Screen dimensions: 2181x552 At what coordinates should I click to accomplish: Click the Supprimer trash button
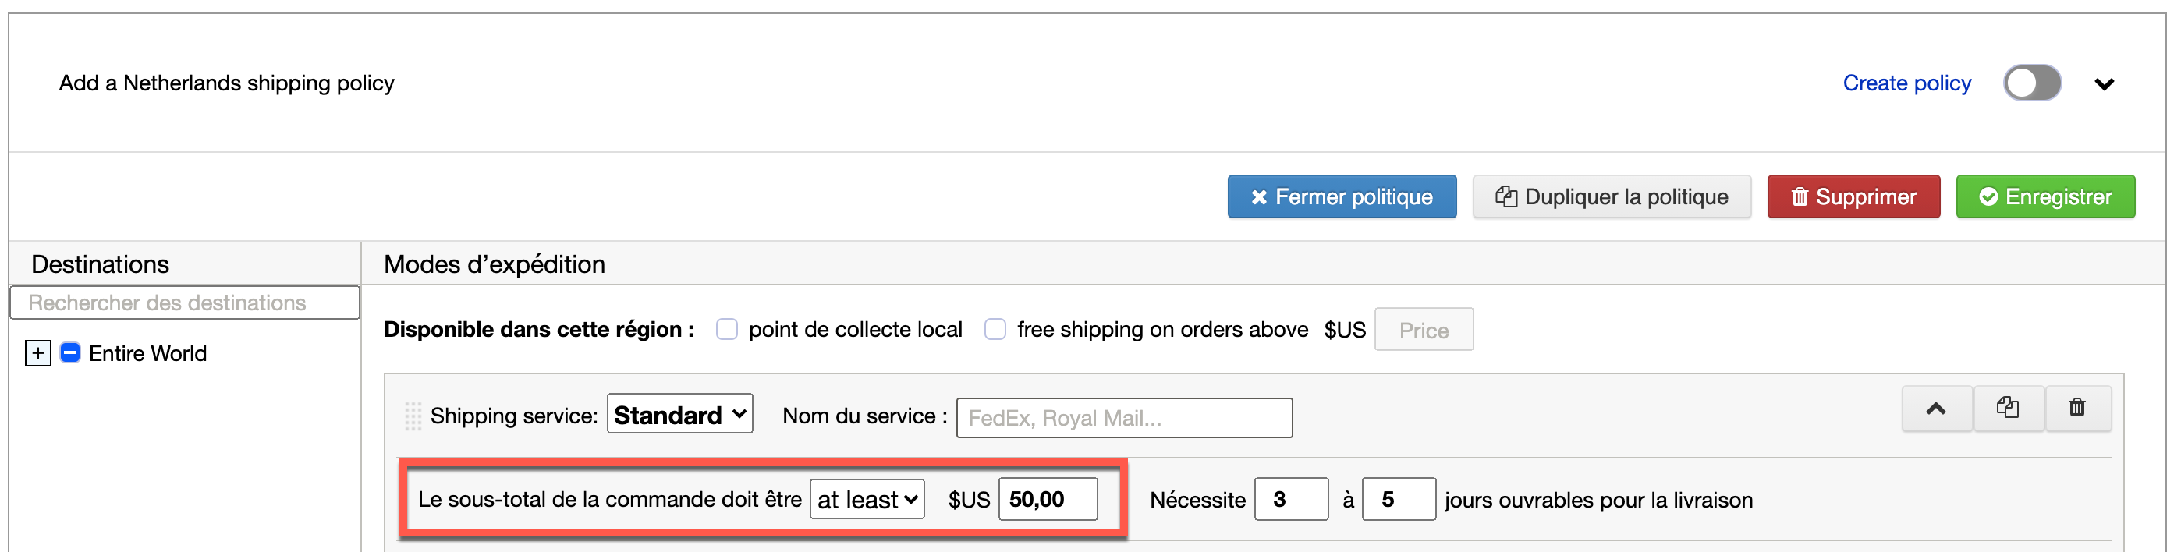pos(1853,197)
